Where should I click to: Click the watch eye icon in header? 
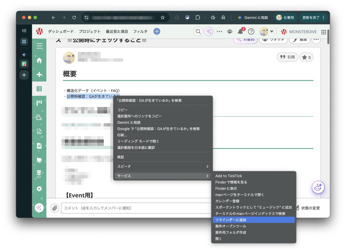230,32
